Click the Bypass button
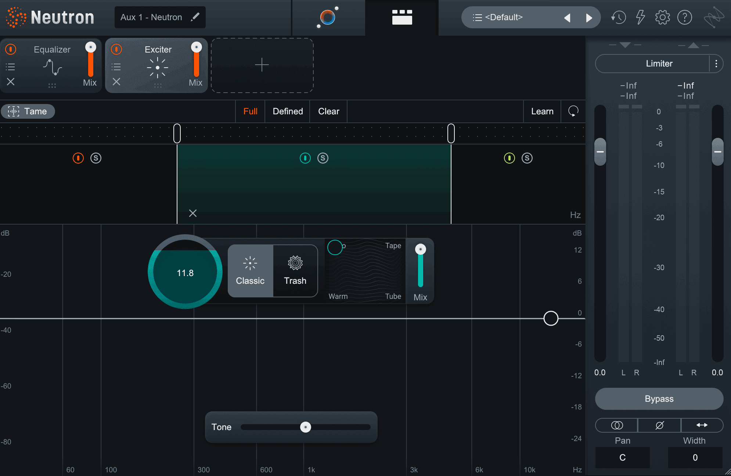This screenshot has height=476, width=731. [659, 399]
